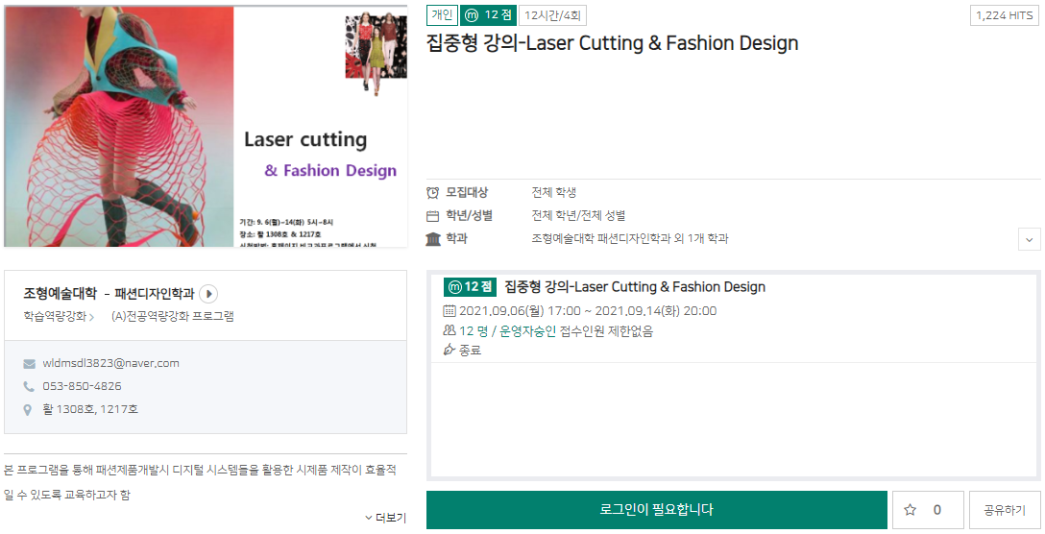This screenshot has width=1045, height=534.
Task: Click the email address wldmsdl3823@naver.com
Action: [x=110, y=363]
